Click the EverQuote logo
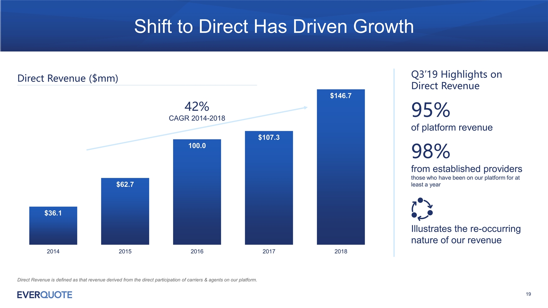 [45, 295]
